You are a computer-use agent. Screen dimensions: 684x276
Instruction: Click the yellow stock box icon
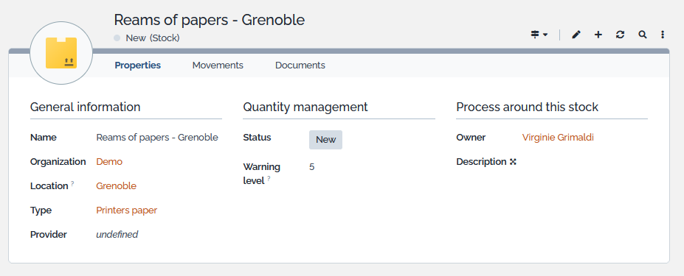coord(61,53)
